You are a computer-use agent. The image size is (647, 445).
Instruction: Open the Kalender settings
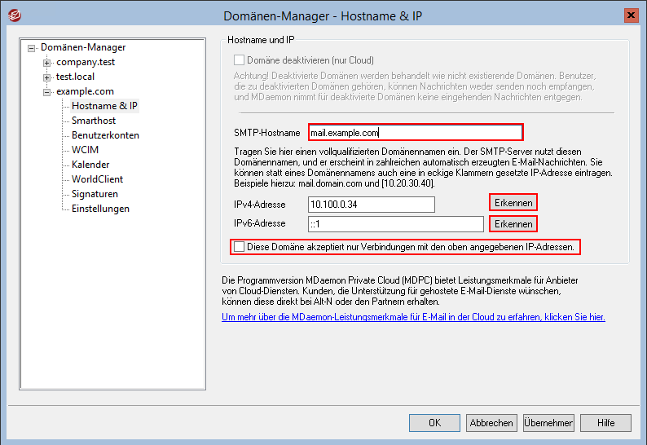tap(90, 165)
